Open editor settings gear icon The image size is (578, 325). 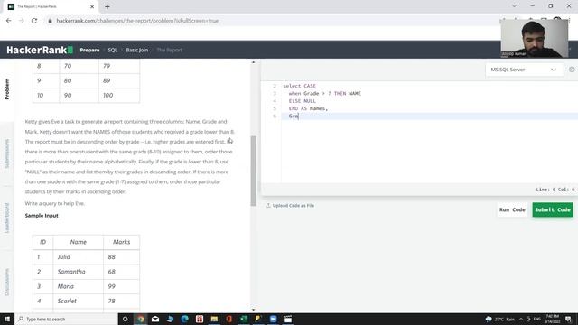pyautogui.click(x=572, y=70)
